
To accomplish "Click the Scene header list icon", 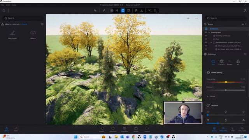I will coord(205,24).
